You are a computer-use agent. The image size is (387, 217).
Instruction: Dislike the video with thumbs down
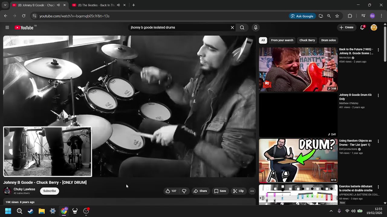pos(184,191)
